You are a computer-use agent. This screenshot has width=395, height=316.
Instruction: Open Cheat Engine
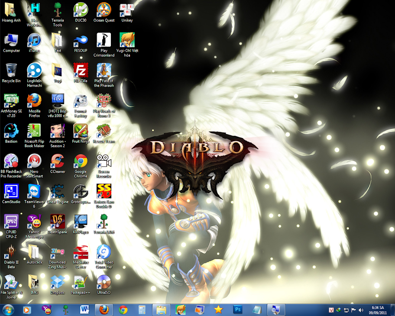pos(58,194)
